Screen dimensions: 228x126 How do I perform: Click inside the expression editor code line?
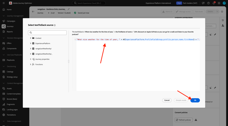coord(138,39)
